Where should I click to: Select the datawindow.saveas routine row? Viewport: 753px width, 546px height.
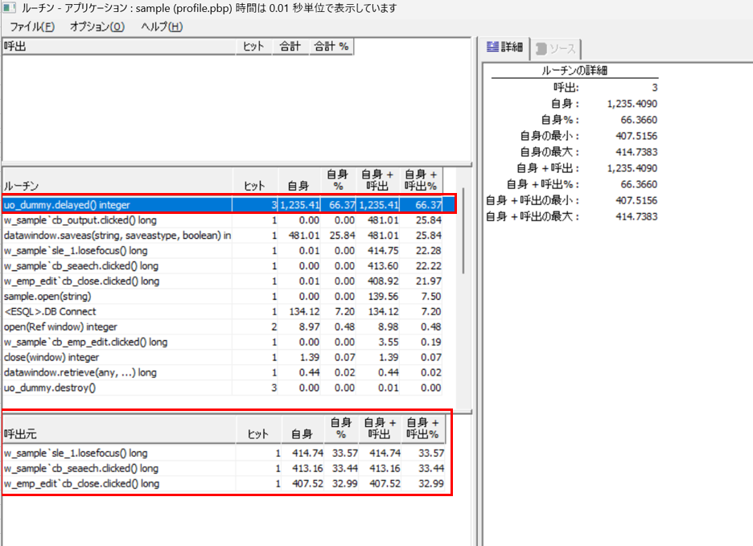[x=117, y=235]
